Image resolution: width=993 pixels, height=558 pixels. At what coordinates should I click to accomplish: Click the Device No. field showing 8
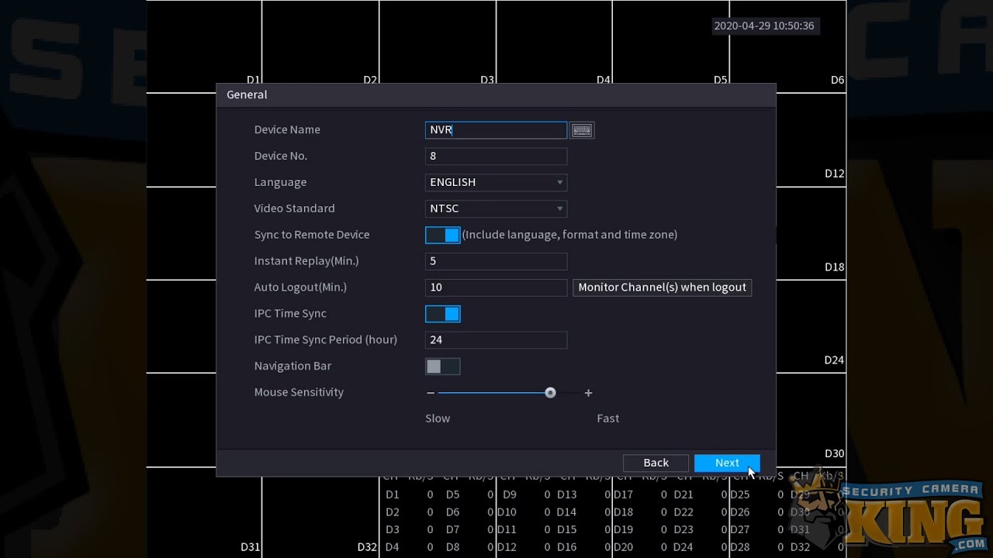496,156
